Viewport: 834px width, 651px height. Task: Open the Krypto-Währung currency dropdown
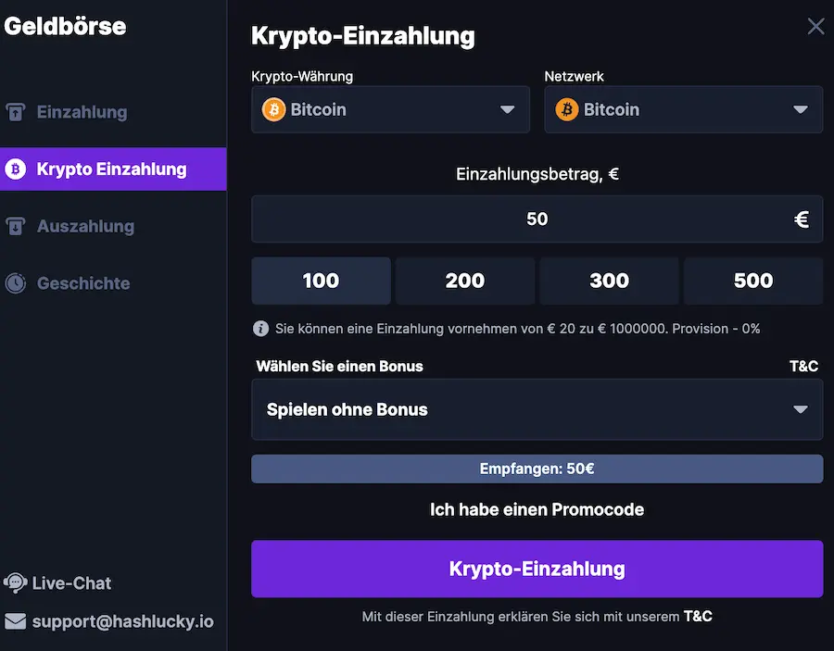[390, 109]
